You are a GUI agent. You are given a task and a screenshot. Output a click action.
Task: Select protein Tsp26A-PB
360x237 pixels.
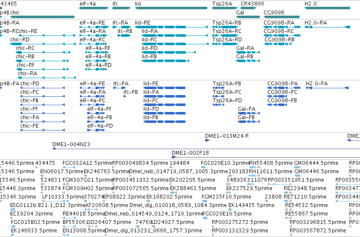[219, 88]
